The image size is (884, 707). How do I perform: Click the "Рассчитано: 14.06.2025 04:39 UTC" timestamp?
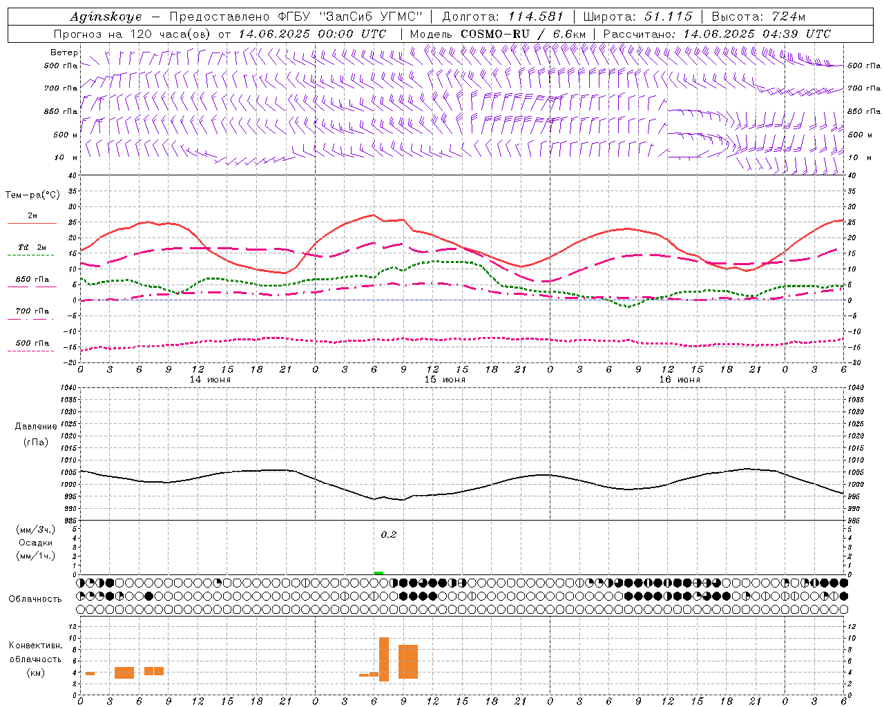(717, 34)
